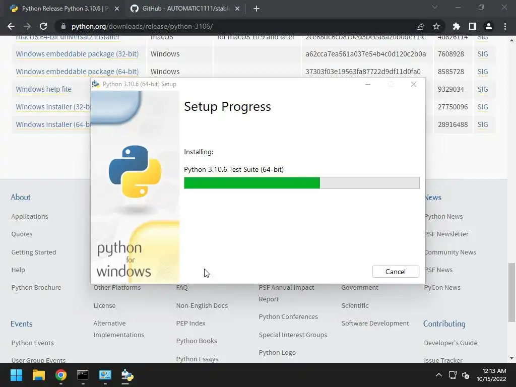This screenshot has height=387, width=516.
Task: Open Windows help file link
Action: pos(43,89)
